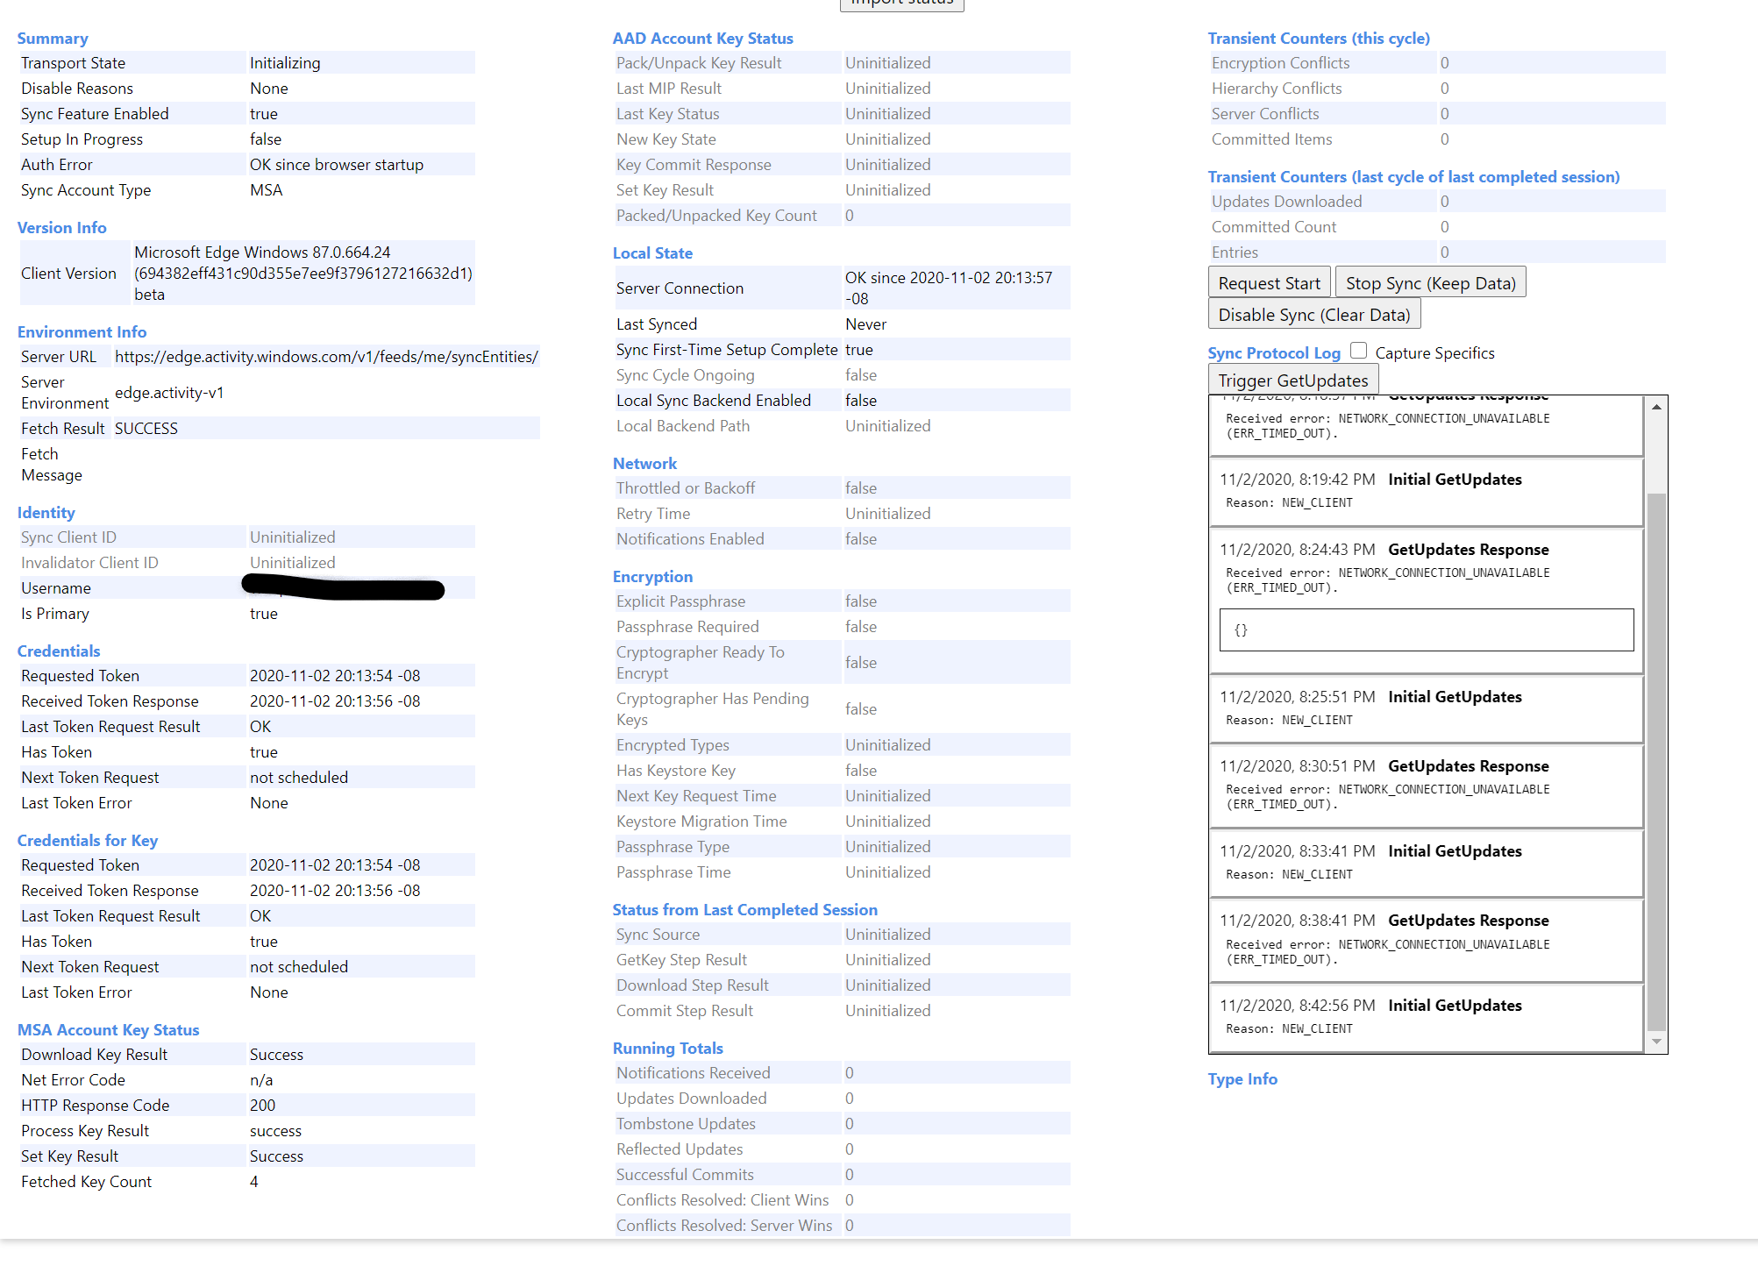This screenshot has width=1758, height=1266.
Task: Click the Sync Protocol Log heading
Action: (x=1273, y=352)
